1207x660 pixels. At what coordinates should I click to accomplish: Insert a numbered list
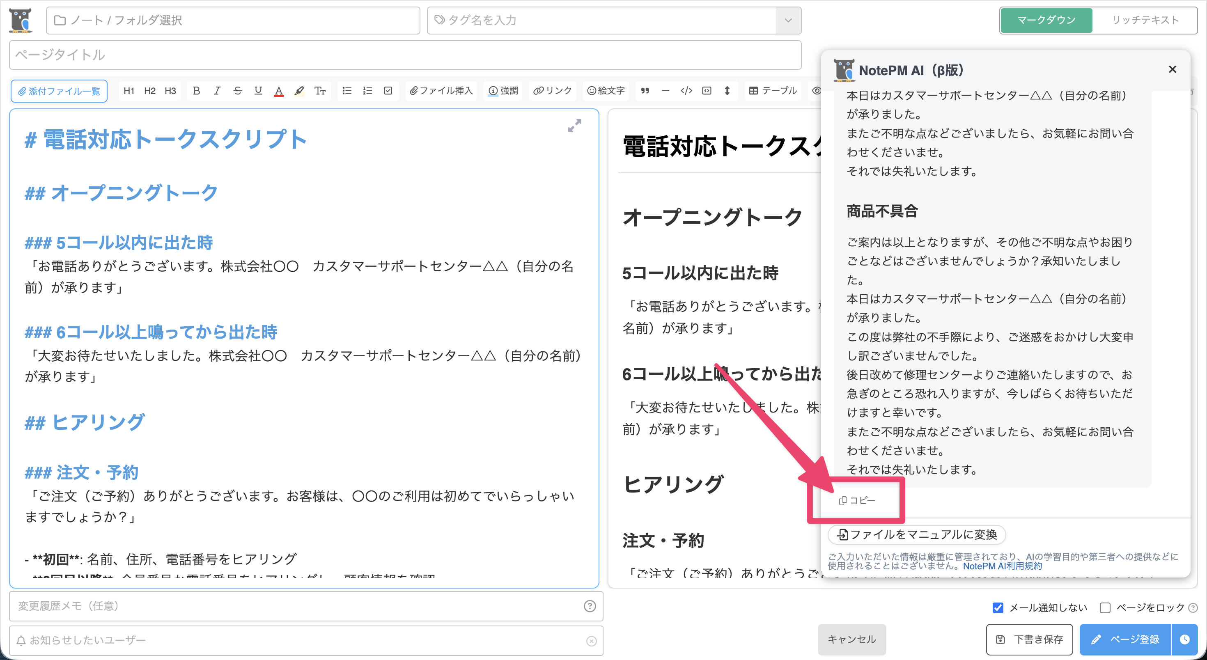[367, 91]
